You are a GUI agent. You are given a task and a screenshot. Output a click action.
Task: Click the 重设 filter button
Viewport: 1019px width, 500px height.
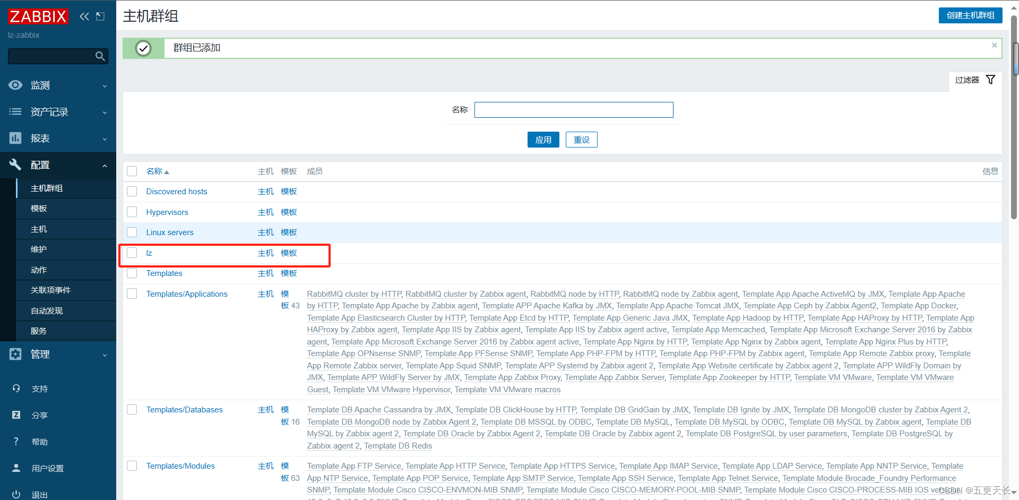[581, 140]
